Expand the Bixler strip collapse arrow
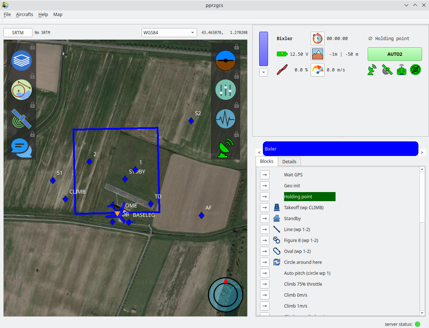Screen dimensions: 429x328 264,73
